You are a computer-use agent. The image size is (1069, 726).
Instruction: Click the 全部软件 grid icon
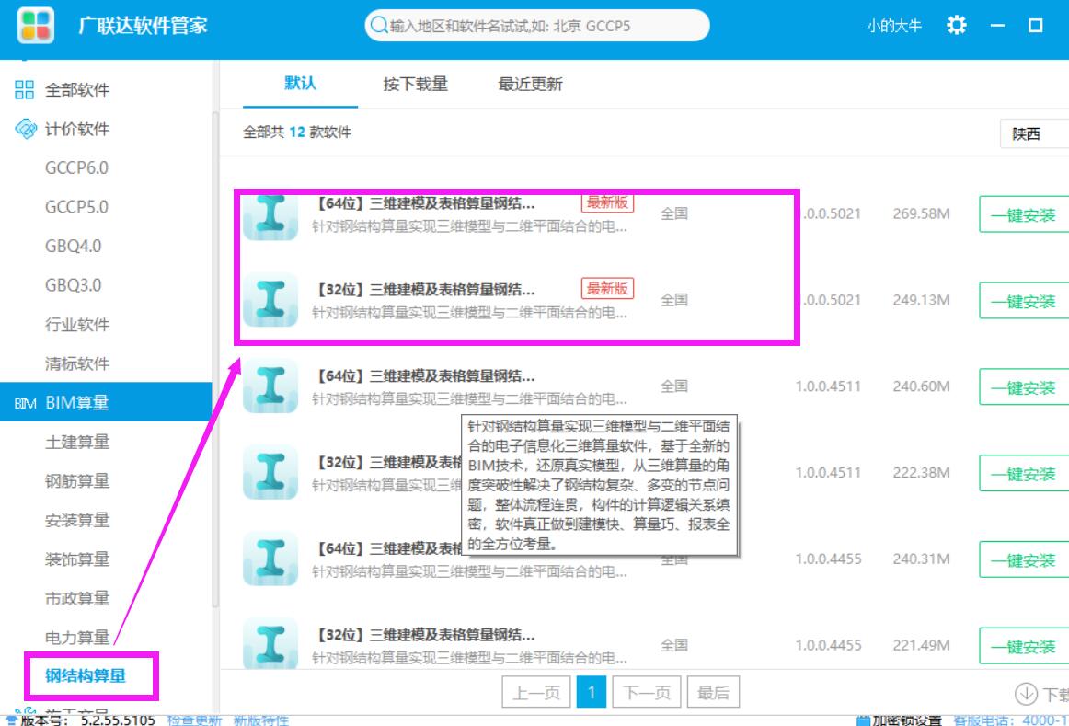24,89
